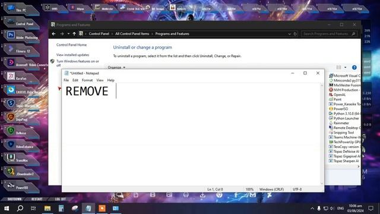
Task: Launch the KaraFun shortcut
Action: tap(21, 77)
